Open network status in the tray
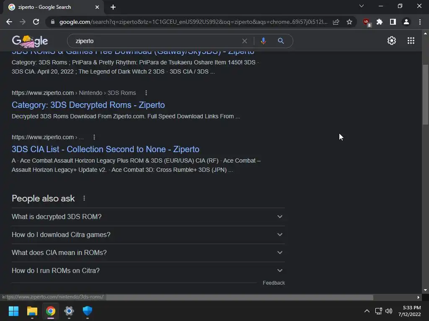429x321 pixels. tap(379, 311)
